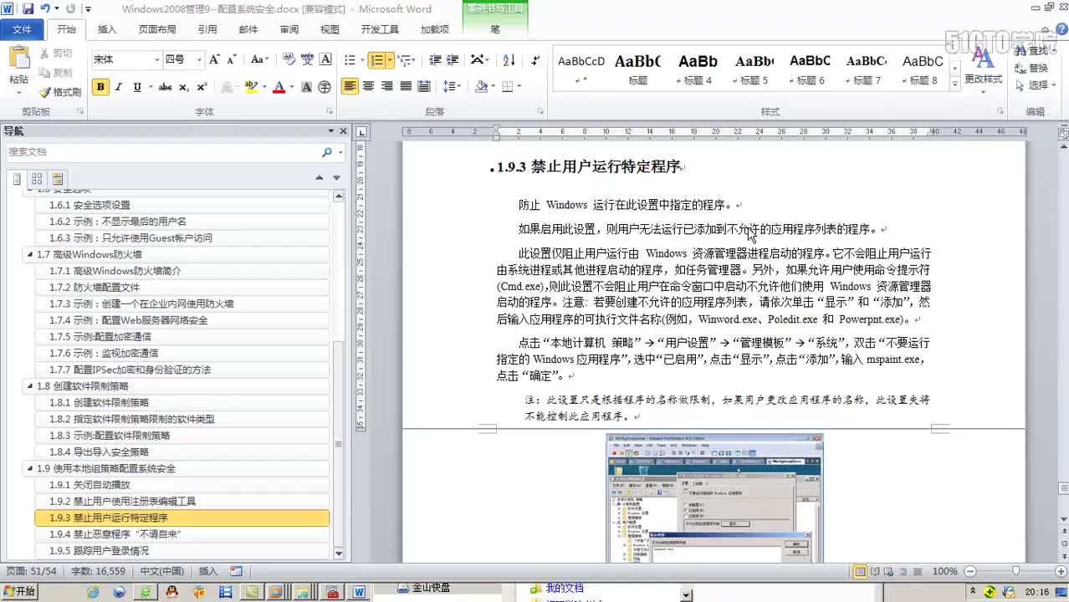The height and width of the screenshot is (602, 1069).
Task: Click Undo icon in quick access toolbar
Action: [x=45, y=8]
